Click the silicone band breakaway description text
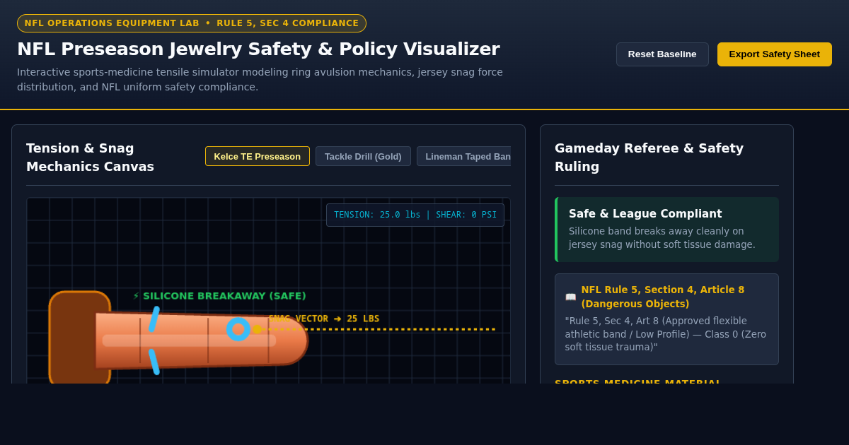849x445 pixels. [x=662, y=238]
